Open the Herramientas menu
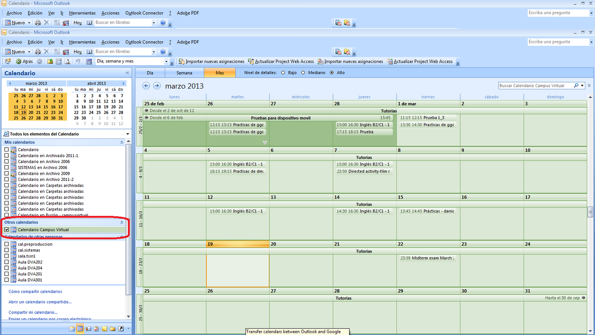 tap(82, 42)
